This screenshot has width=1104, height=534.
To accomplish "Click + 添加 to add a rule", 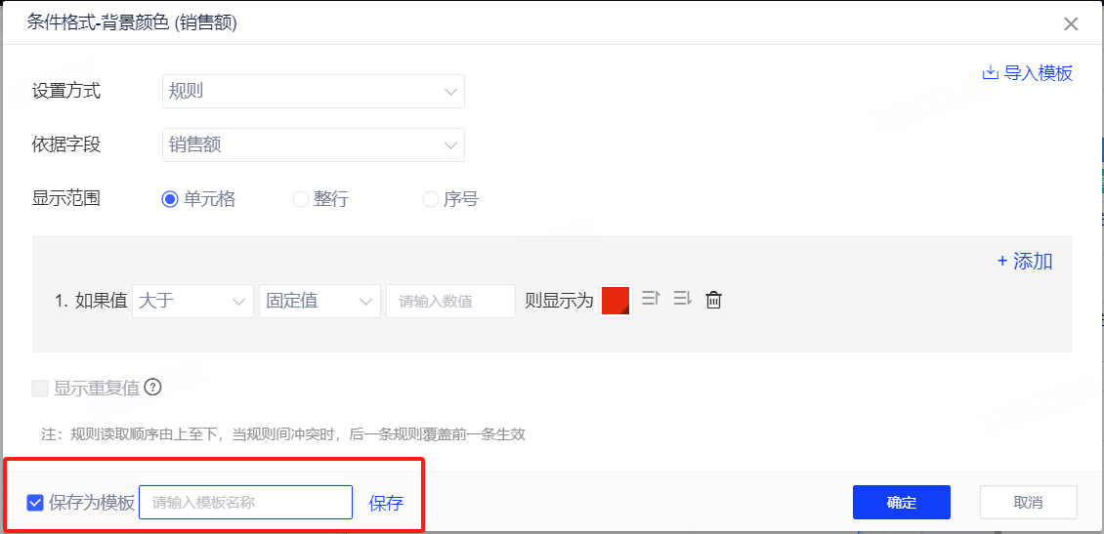I will click(x=1024, y=261).
